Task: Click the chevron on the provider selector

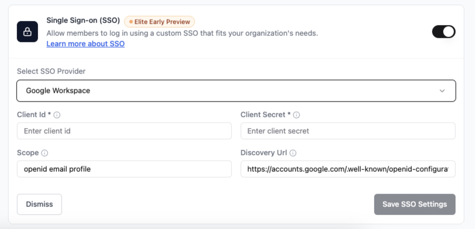Action: click(442, 91)
